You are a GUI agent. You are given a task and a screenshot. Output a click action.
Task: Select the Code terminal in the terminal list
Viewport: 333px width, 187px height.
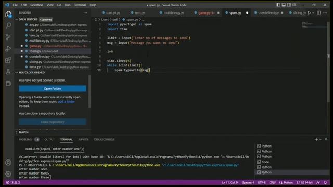[x=292, y=162]
